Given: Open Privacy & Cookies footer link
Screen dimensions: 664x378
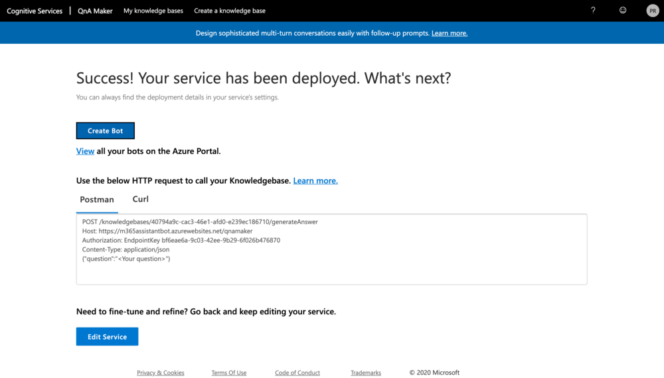Looking at the screenshot, I should click(161, 373).
